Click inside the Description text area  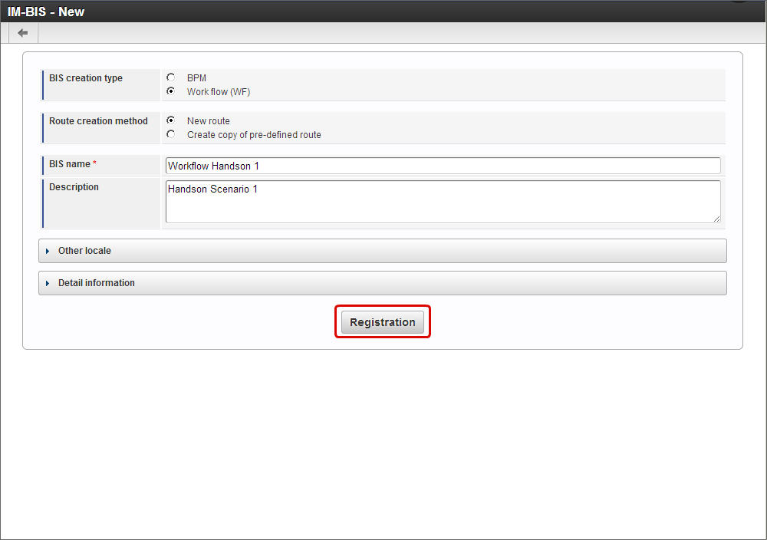tap(443, 202)
